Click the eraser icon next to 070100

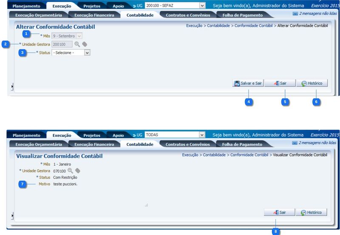coord(77,170)
